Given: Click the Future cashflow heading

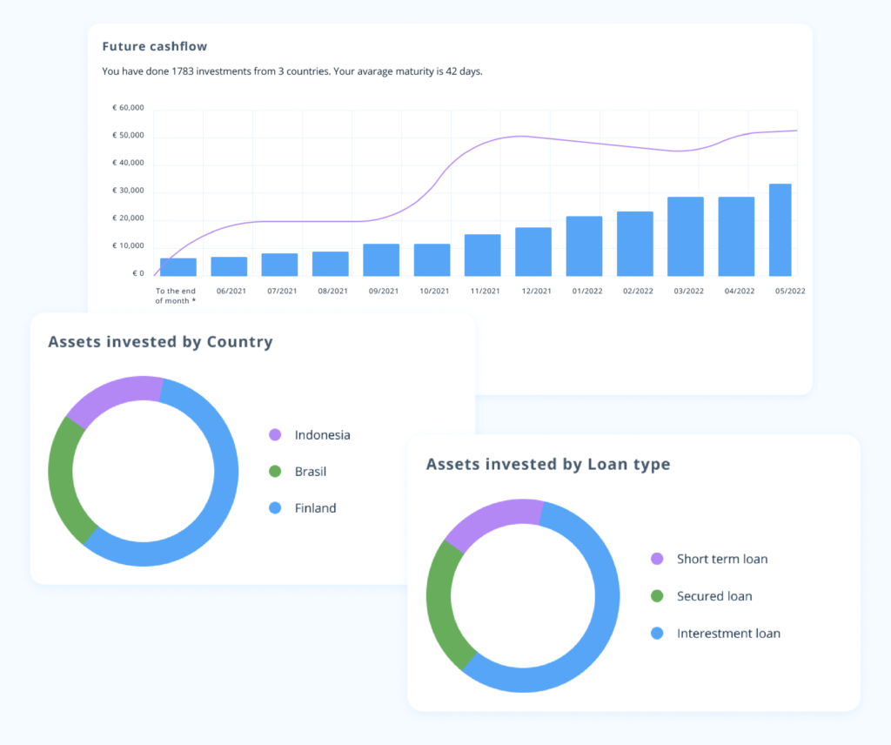Looking at the screenshot, I should [x=155, y=46].
